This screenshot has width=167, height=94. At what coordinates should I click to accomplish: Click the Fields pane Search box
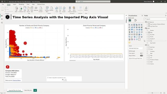(155, 19)
